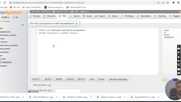The width and height of the screenshot is (181, 102).
Task: Click the Bind parameters help icon
Action: point(50,85)
